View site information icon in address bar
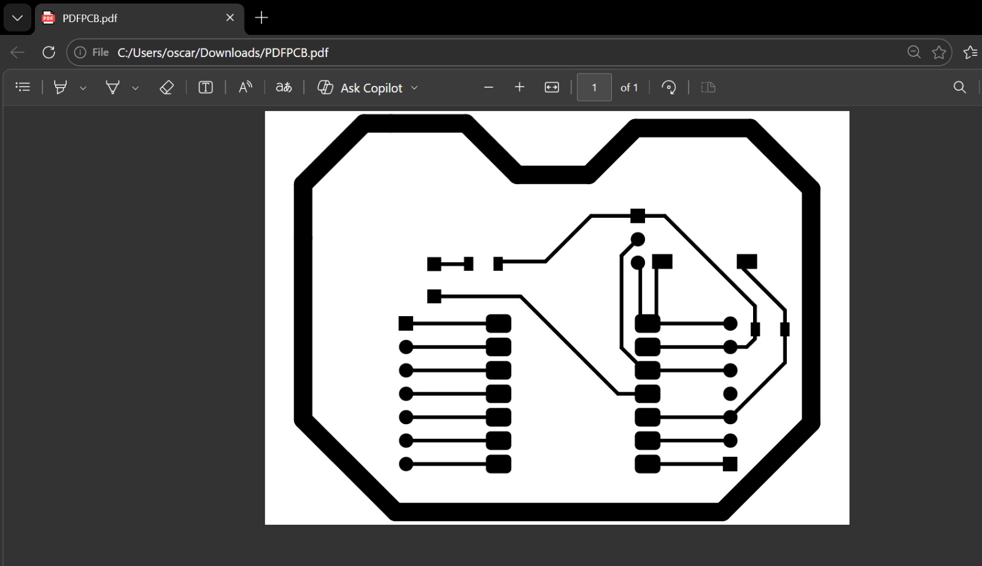 point(80,52)
